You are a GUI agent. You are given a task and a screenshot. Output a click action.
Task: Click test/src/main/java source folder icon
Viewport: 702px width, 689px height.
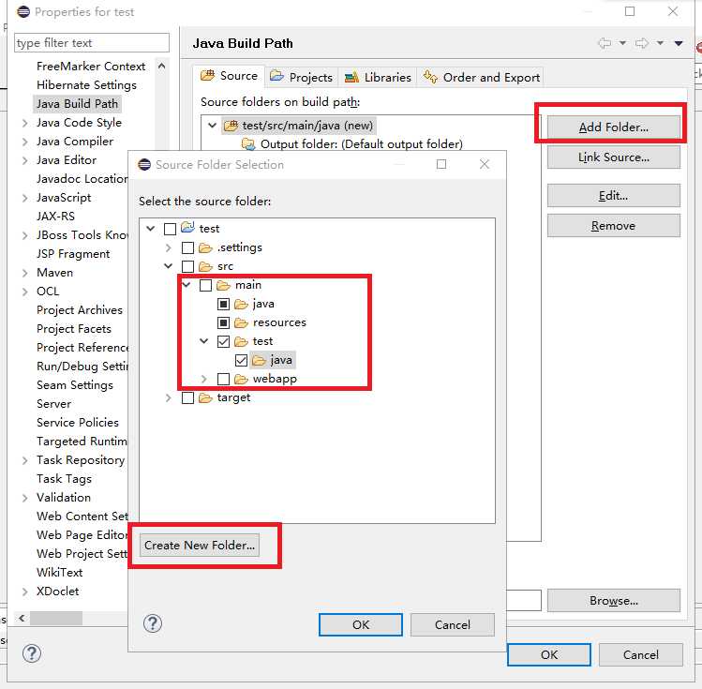pyautogui.click(x=231, y=126)
